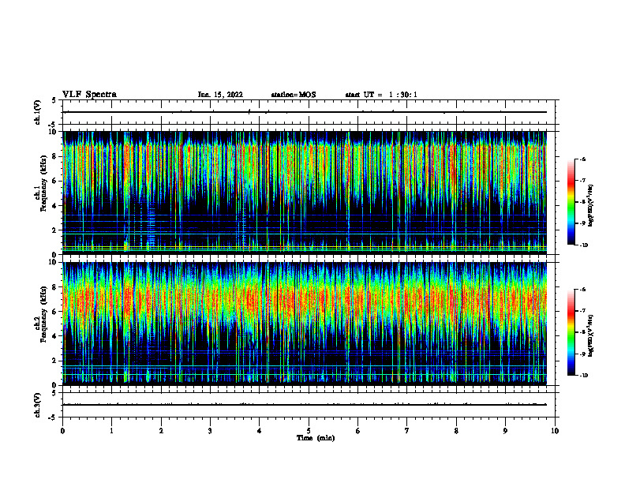Select the ch.2 color bar log(PSD) label
The height and width of the screenshot is (483, 625).
pyautogui.click(x=591, y=335)
